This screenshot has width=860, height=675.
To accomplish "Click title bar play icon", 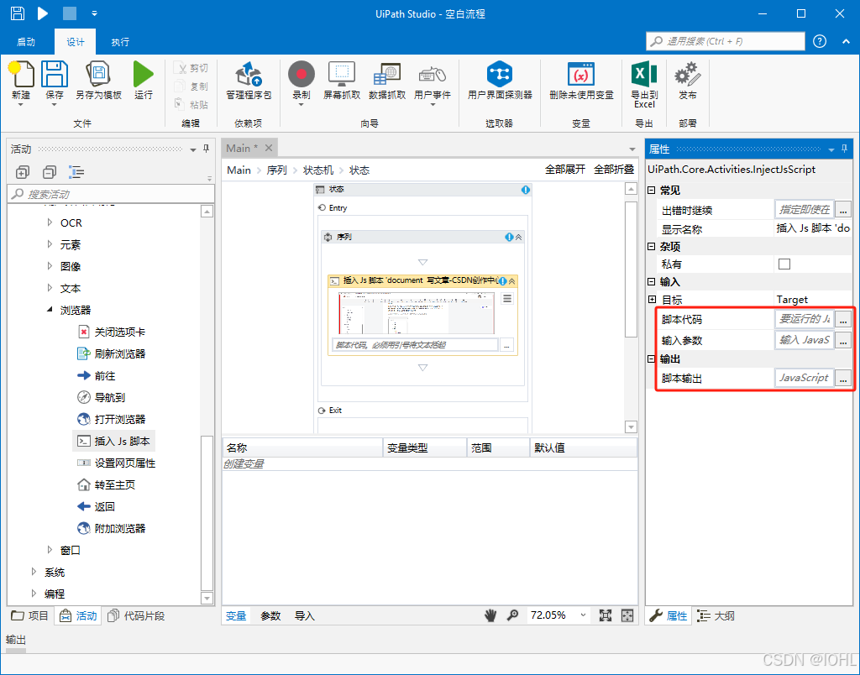I will point(43,13).
